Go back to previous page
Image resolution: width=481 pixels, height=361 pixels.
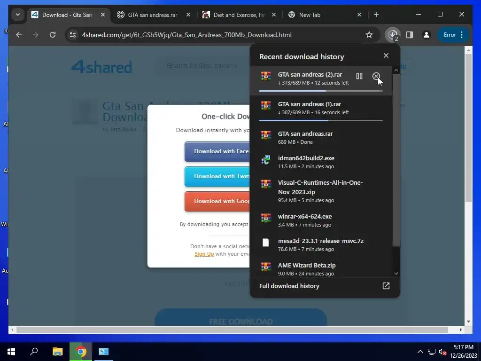[19, 35]
